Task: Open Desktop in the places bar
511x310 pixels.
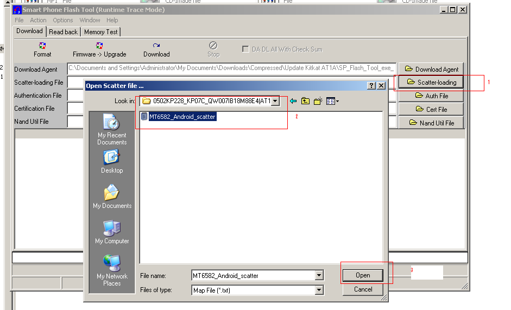Action: (x=112, y=162)
